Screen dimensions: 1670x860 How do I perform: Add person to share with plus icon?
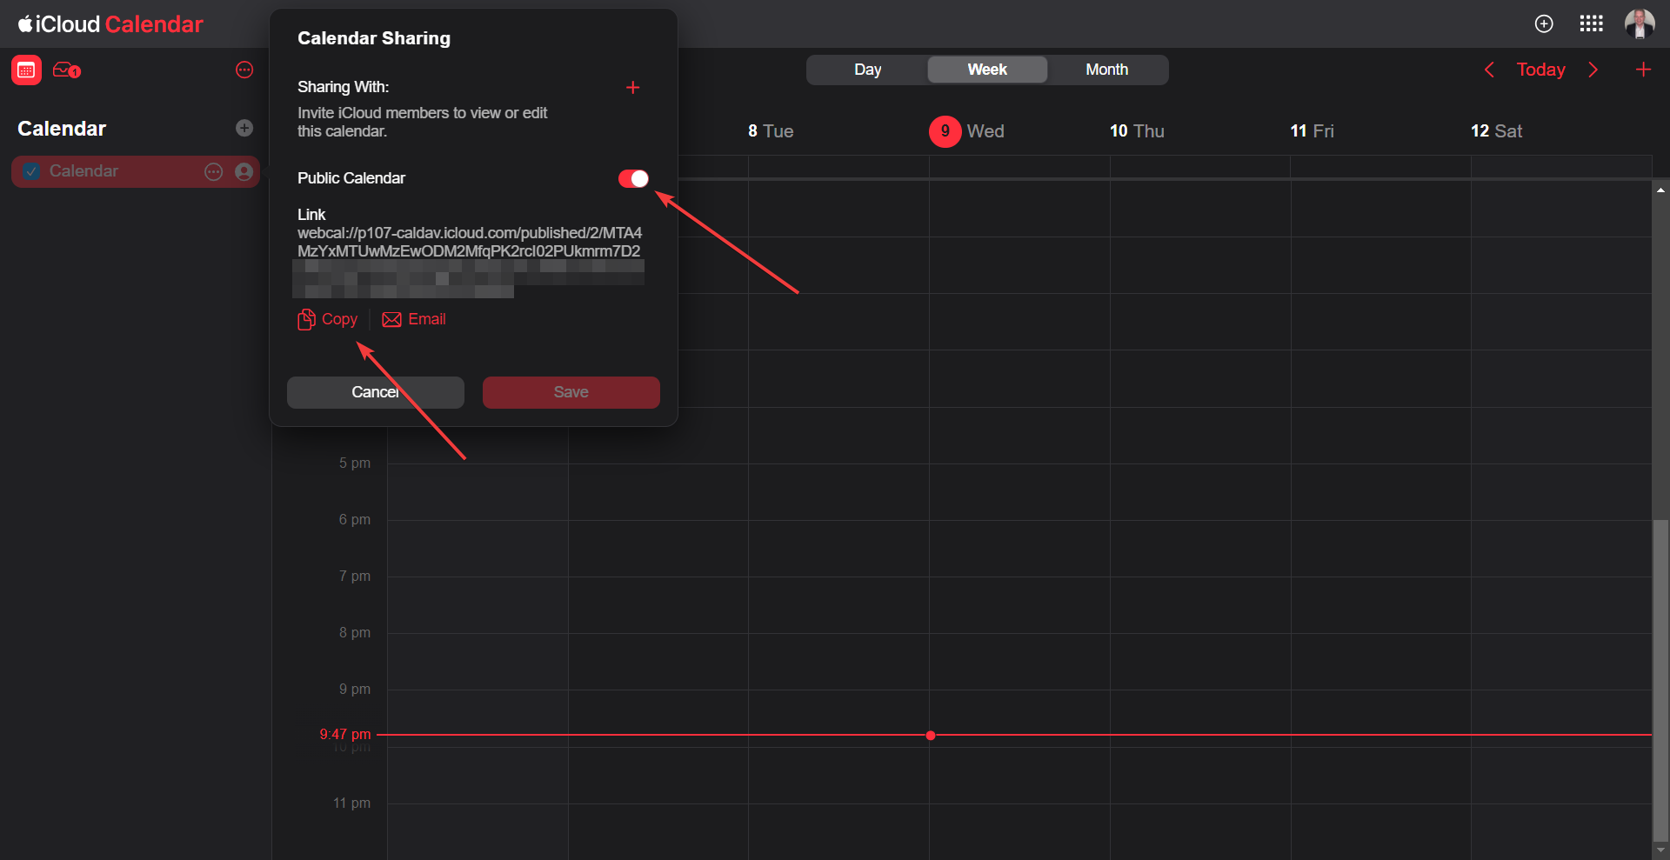[633, 88]
